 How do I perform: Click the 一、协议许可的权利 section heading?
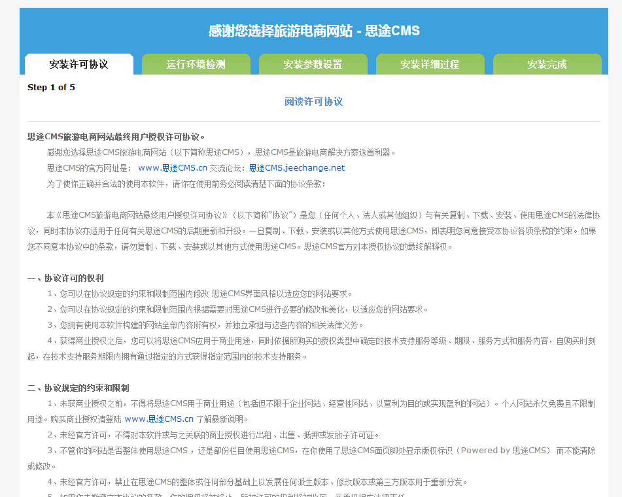(65, 278)
